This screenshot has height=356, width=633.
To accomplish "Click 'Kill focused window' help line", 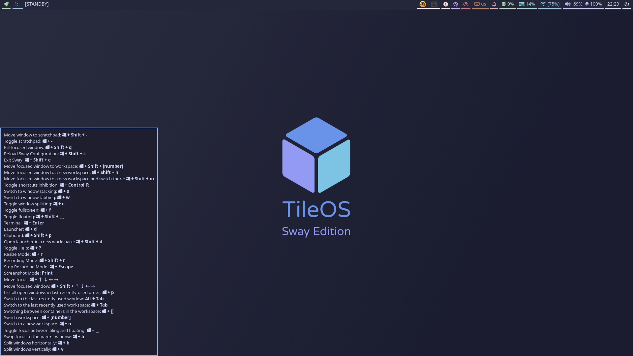I will (38, 147).
